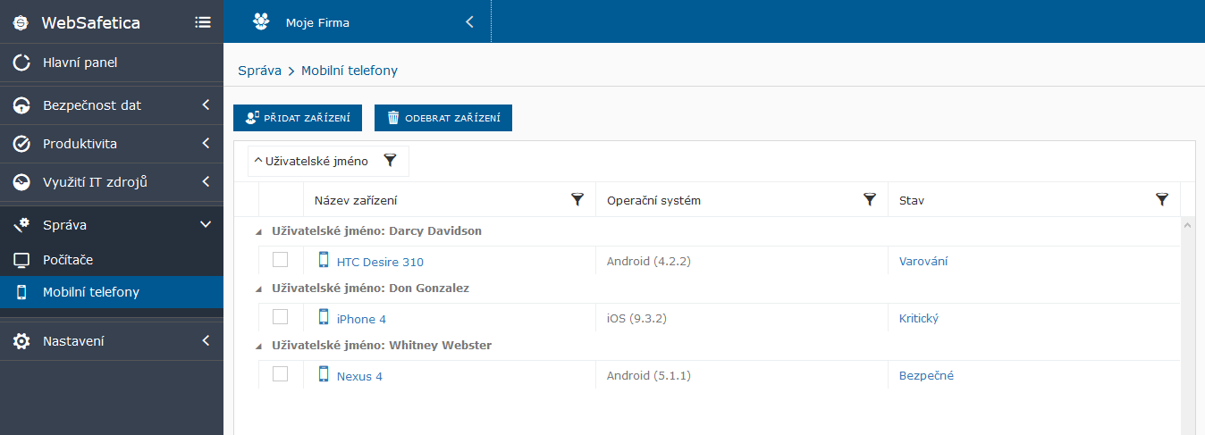
Task: Open Využití IT zdrojů menu
Action: [112, 182]
